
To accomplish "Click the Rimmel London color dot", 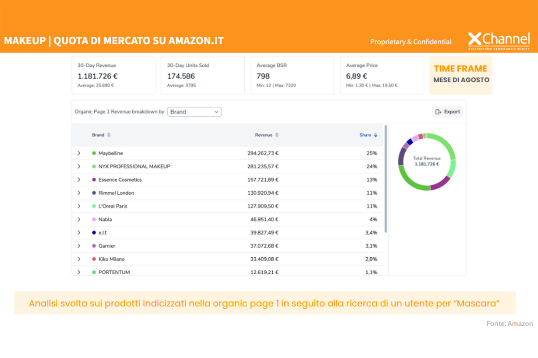I will click(94, 193).
